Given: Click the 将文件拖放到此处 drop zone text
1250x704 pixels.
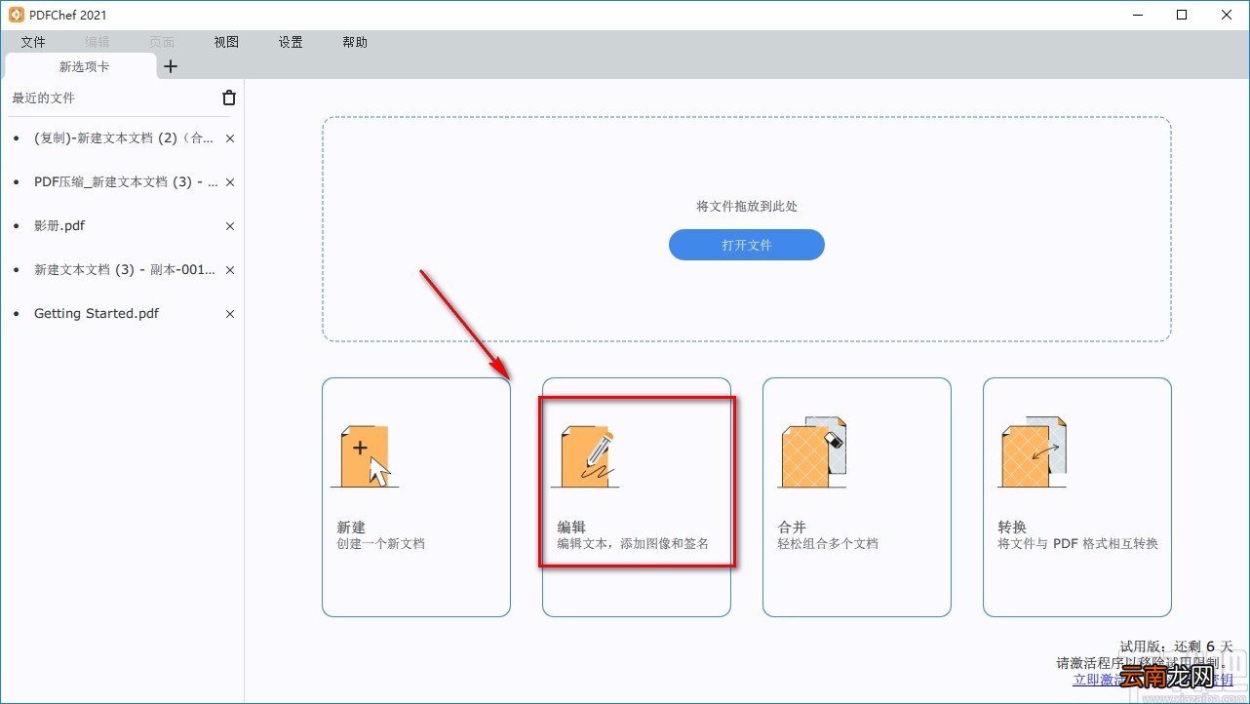Looking at the screenshot, I should (x=747, y=207).
